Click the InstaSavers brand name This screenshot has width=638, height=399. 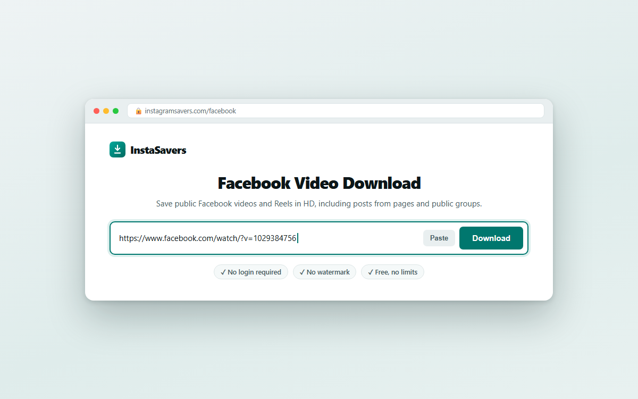click(158, 150)
